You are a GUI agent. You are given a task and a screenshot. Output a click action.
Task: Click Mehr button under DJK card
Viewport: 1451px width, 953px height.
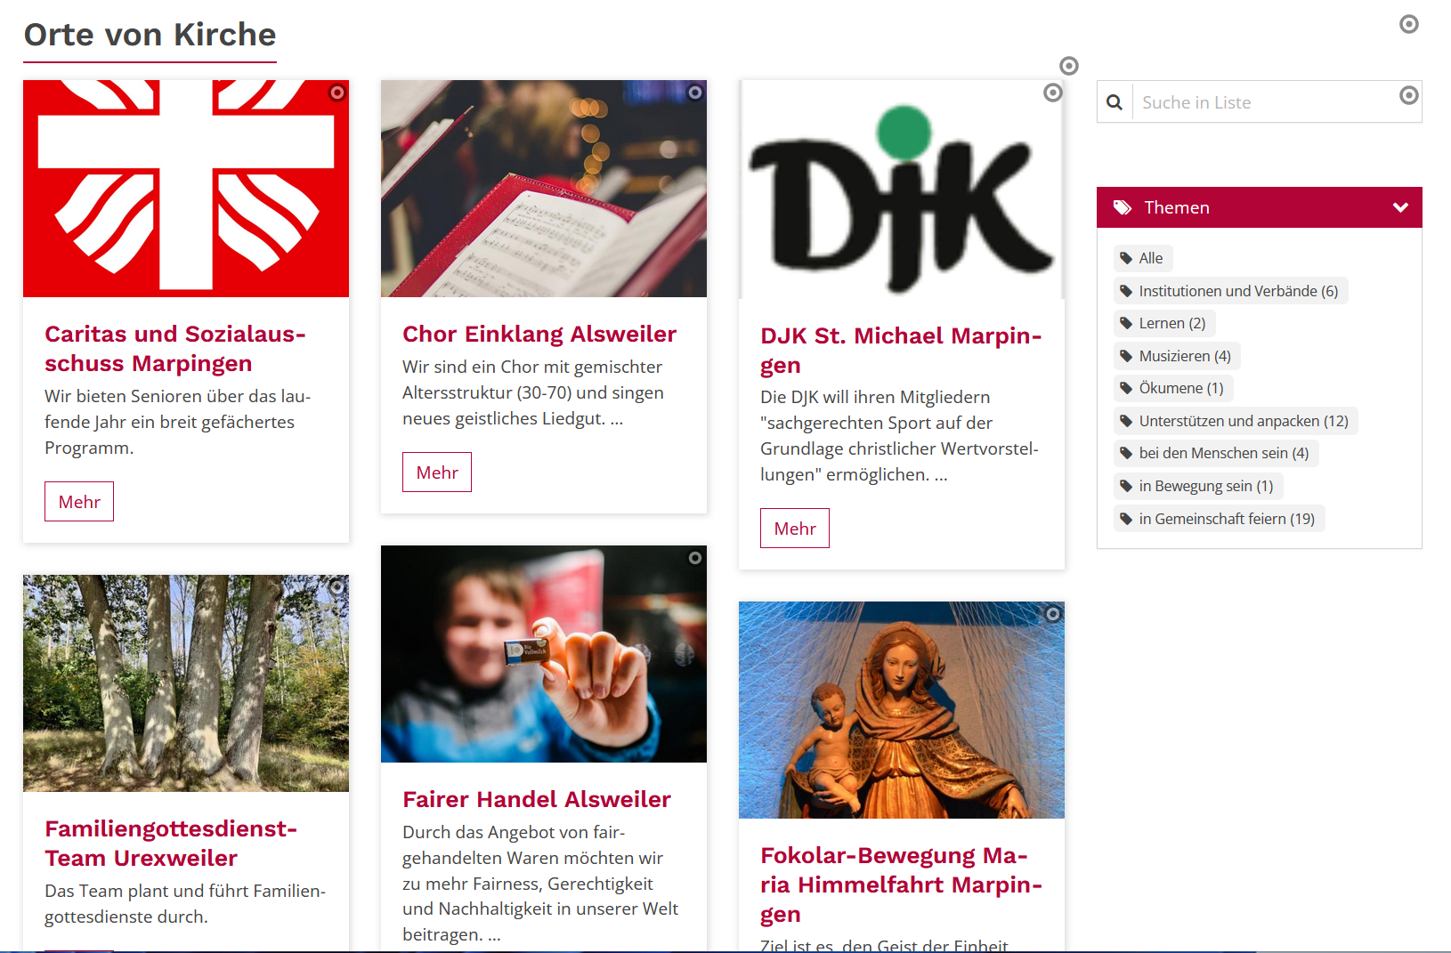795,529
